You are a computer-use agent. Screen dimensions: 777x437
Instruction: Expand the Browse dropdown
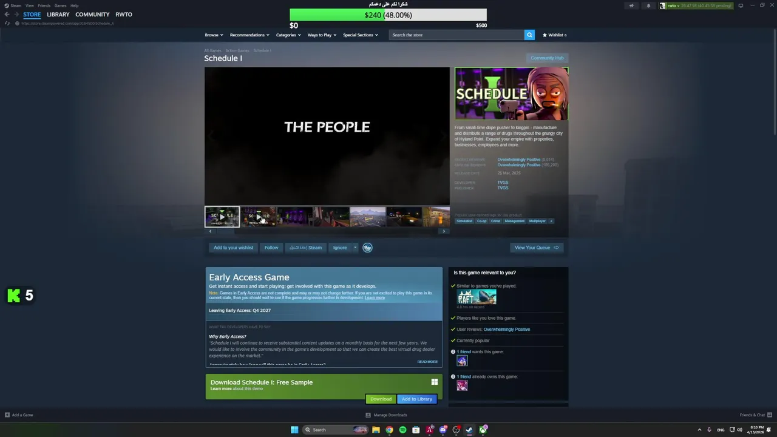(x=214, y=35)
